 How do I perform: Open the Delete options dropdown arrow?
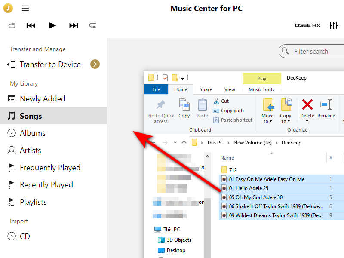click(307, 121)
